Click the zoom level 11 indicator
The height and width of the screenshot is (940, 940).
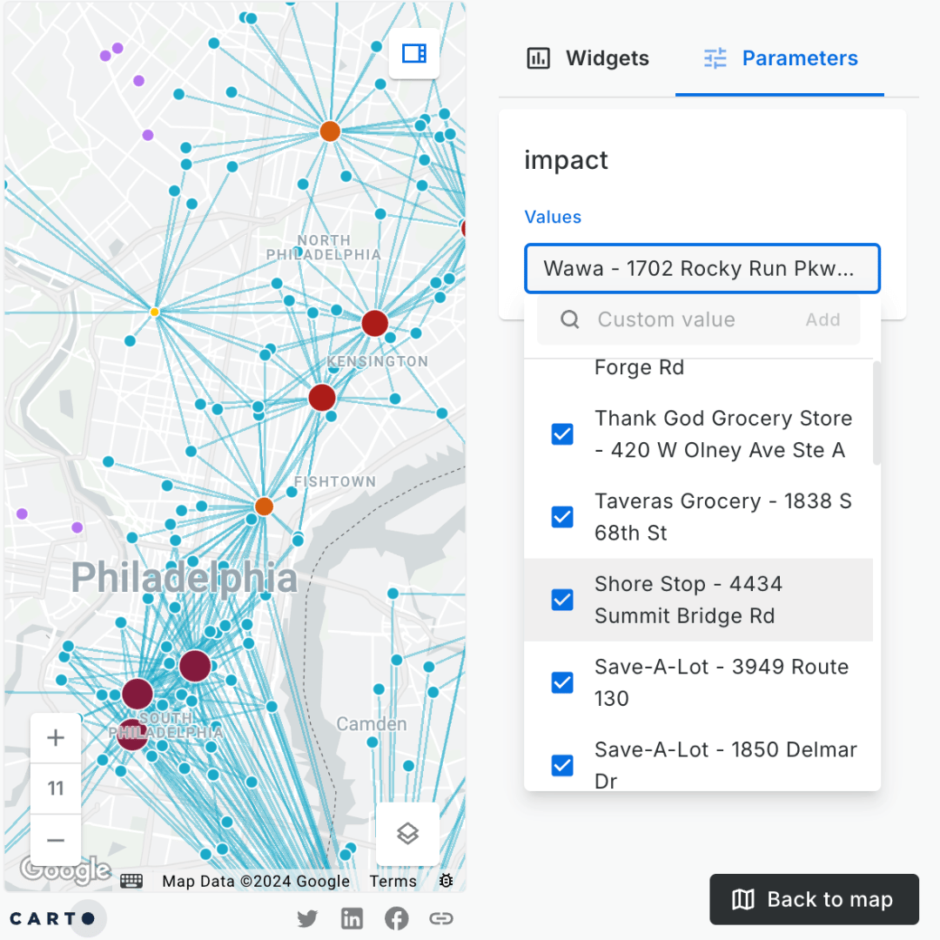click(x=56, y=789)
